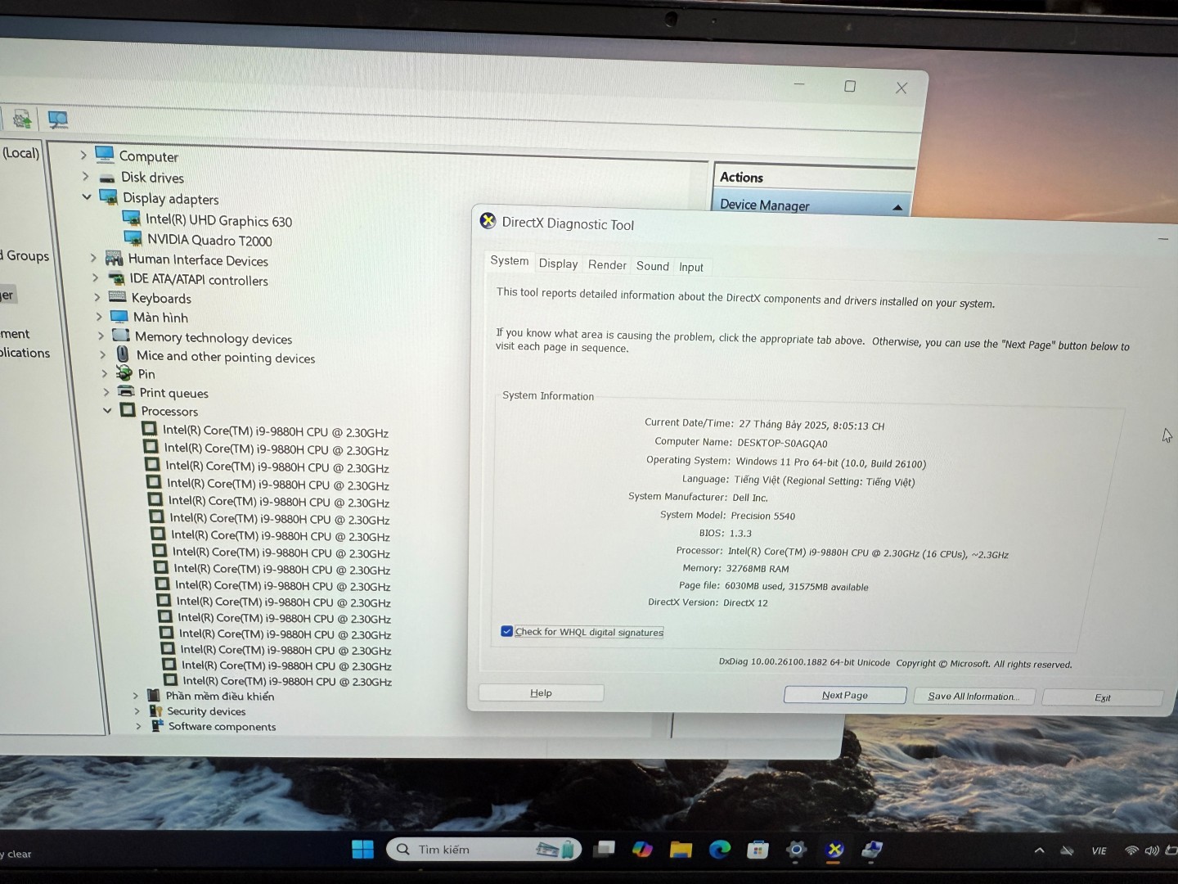Click the Processors category chip icon

128,409
